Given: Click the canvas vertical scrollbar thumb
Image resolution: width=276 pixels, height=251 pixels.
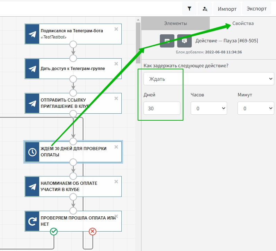Looking at the screenshot, I should (138, 43).
